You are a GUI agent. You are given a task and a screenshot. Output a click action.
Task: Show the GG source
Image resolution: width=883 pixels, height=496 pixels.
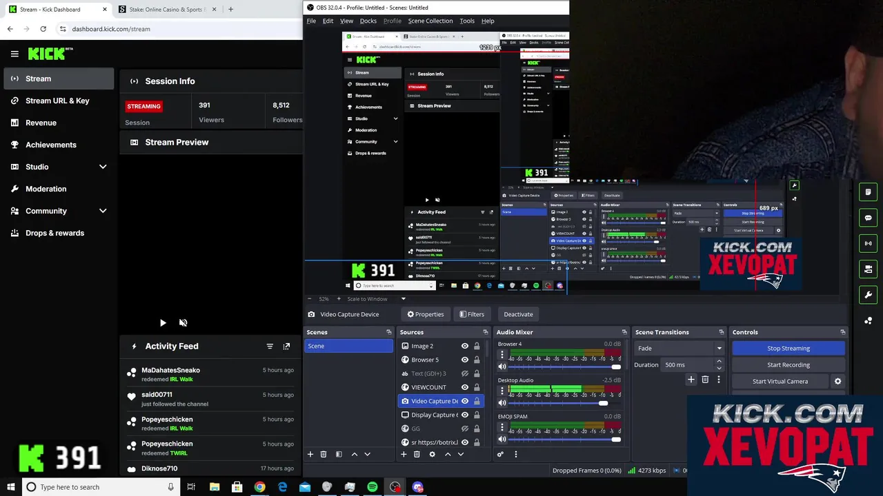click(x=465, y=428)
